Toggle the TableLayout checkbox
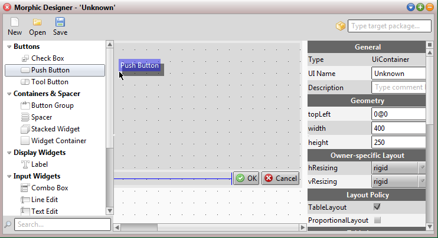Screen dimensions: 438x238 pyautogui.click(x=377, y=207)
